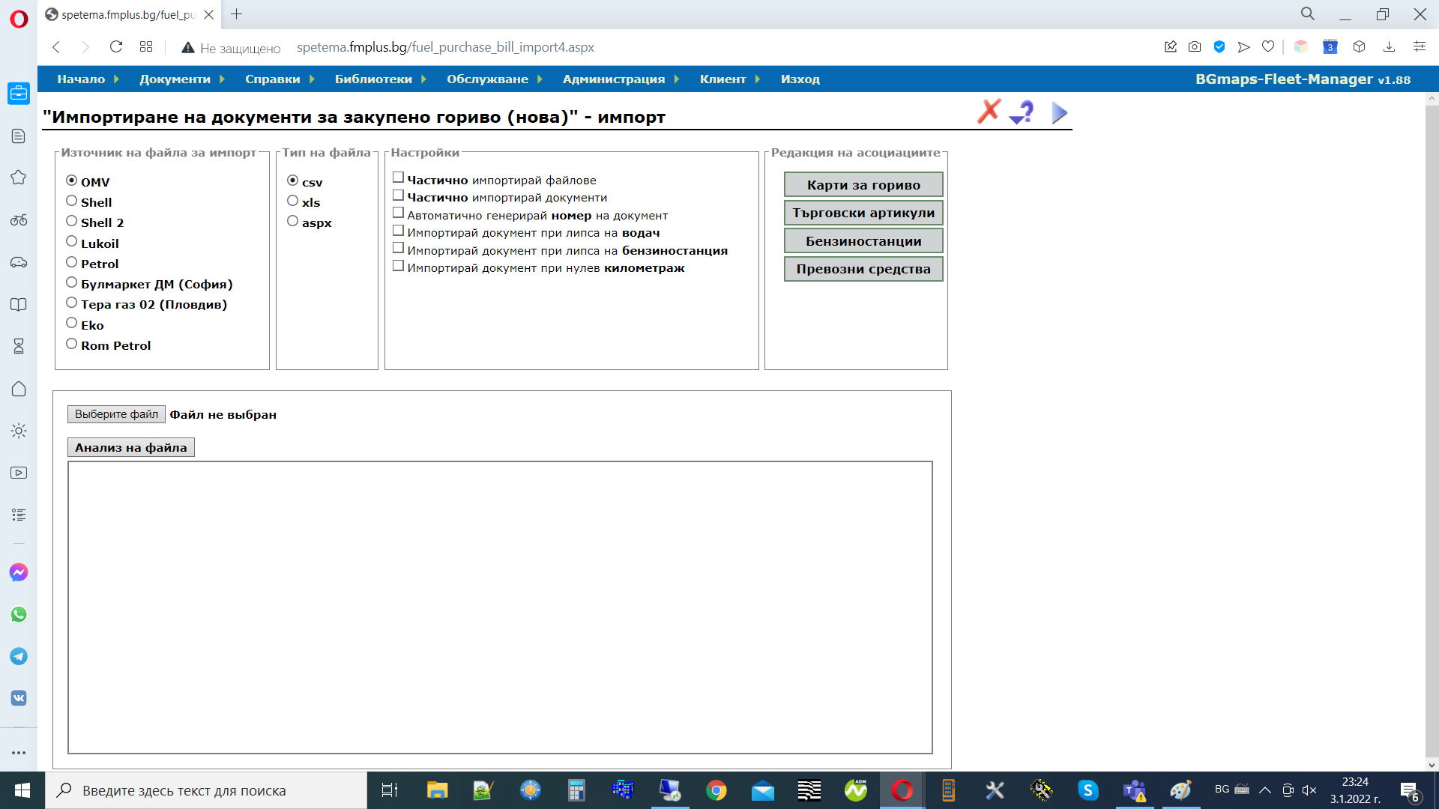Click the Анализ на файла button
Image resolution: width=1439 pixels, height=809 pixels.
coord(131,448)
